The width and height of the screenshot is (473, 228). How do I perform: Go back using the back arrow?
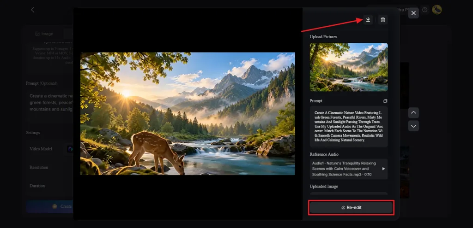click(33, 10)
